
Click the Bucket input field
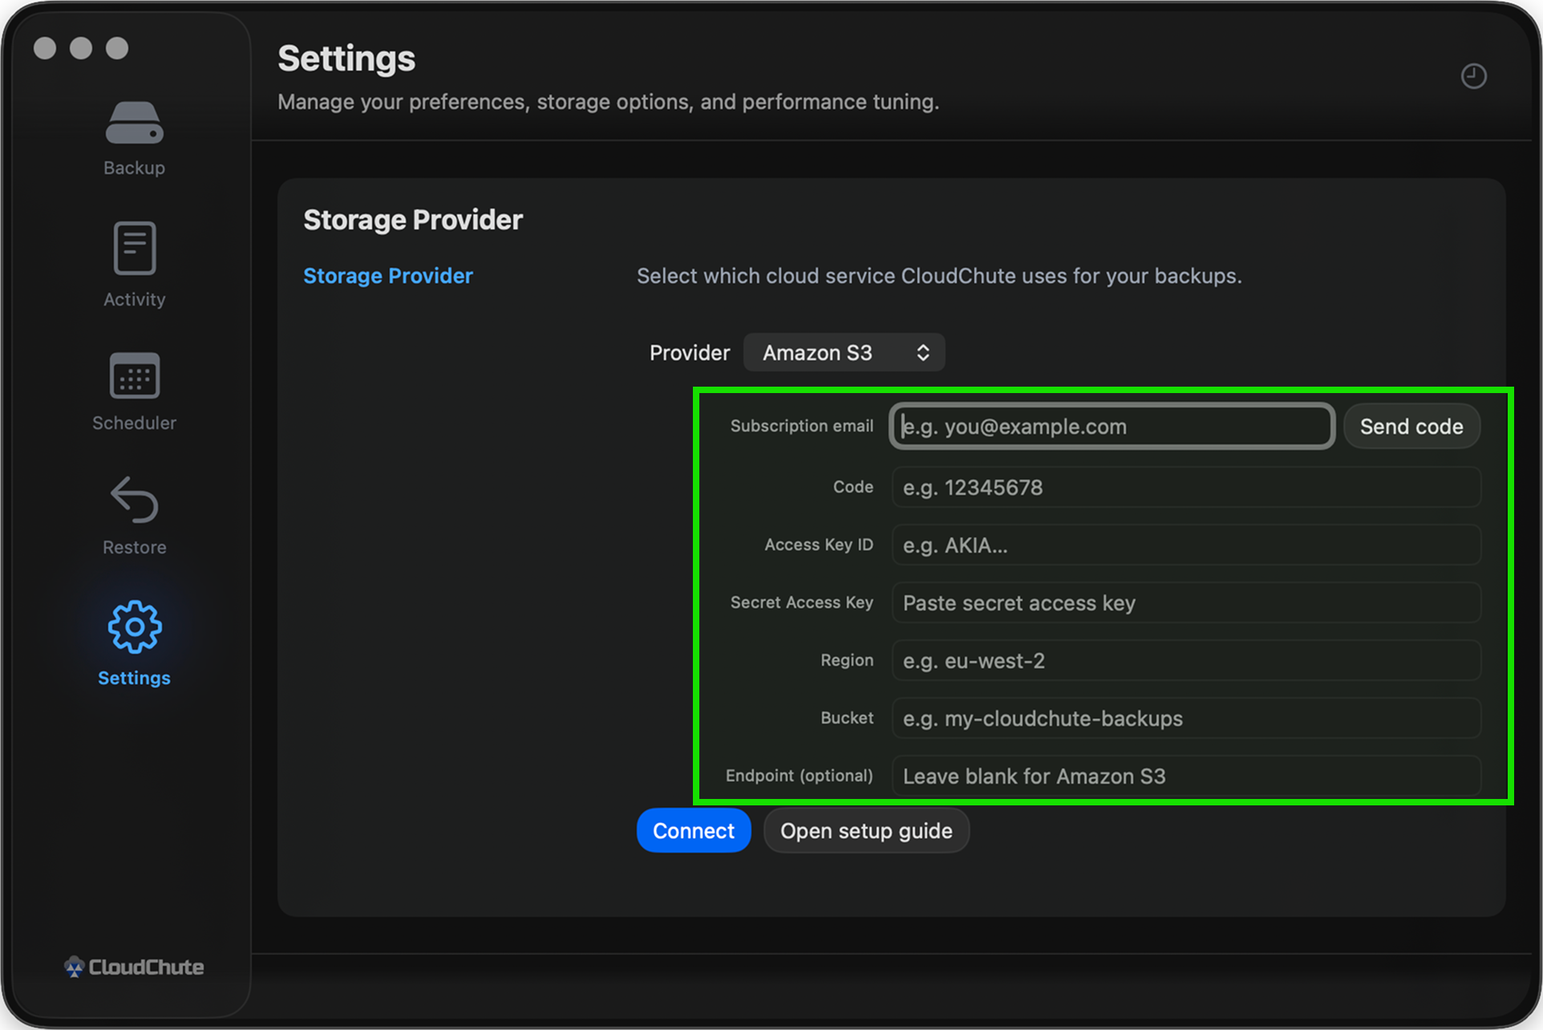(x=1186, y=719)
